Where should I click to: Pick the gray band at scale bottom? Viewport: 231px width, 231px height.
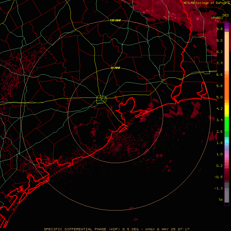(x=227, y=192)
